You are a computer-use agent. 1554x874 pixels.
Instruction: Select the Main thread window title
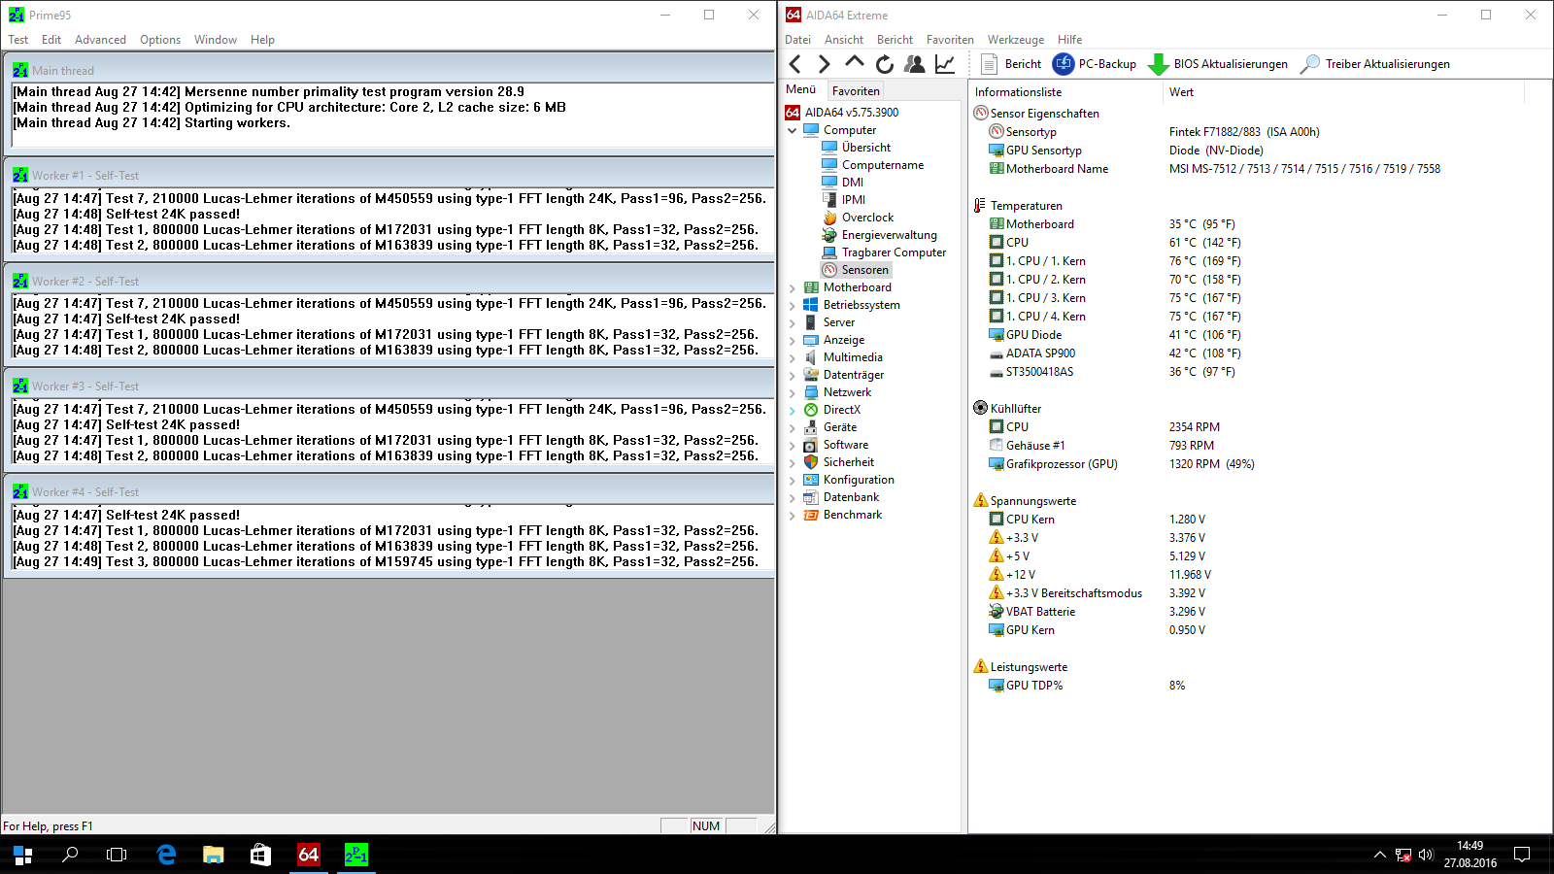(x=388, y=71)
